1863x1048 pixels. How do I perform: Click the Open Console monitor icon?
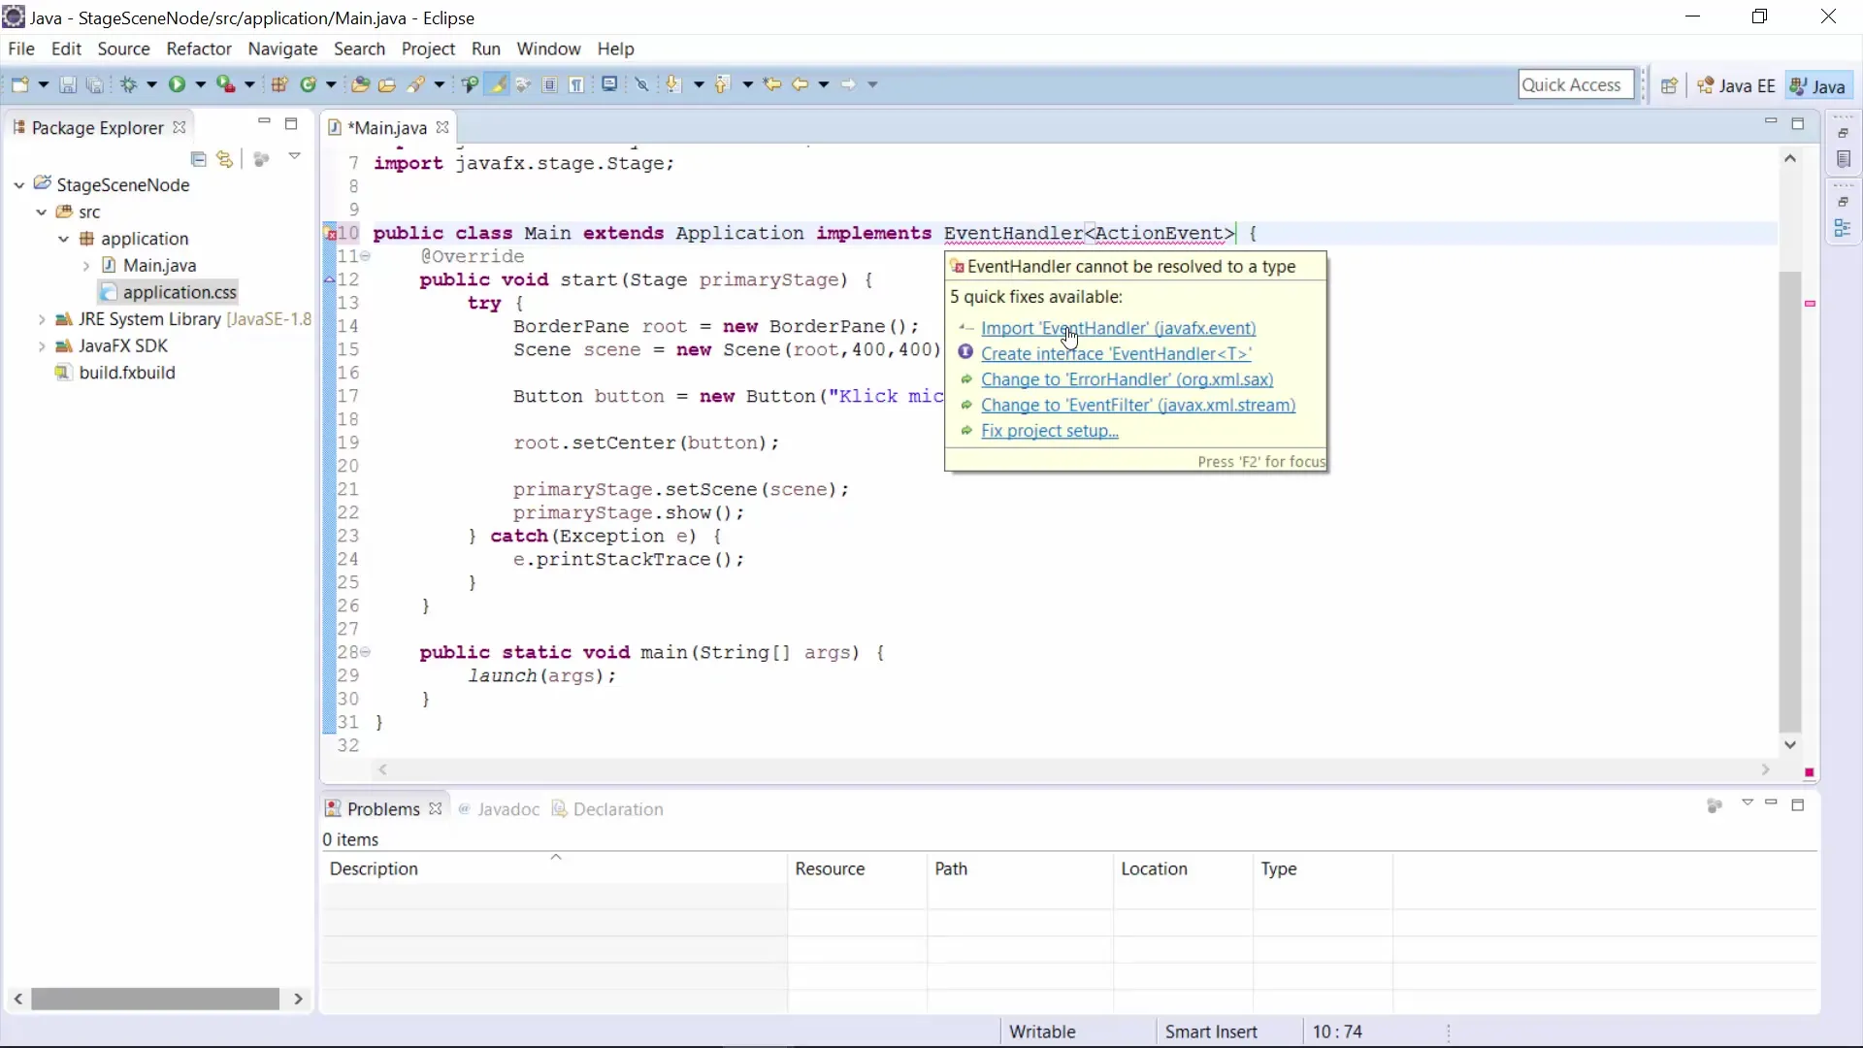point(609,84)
